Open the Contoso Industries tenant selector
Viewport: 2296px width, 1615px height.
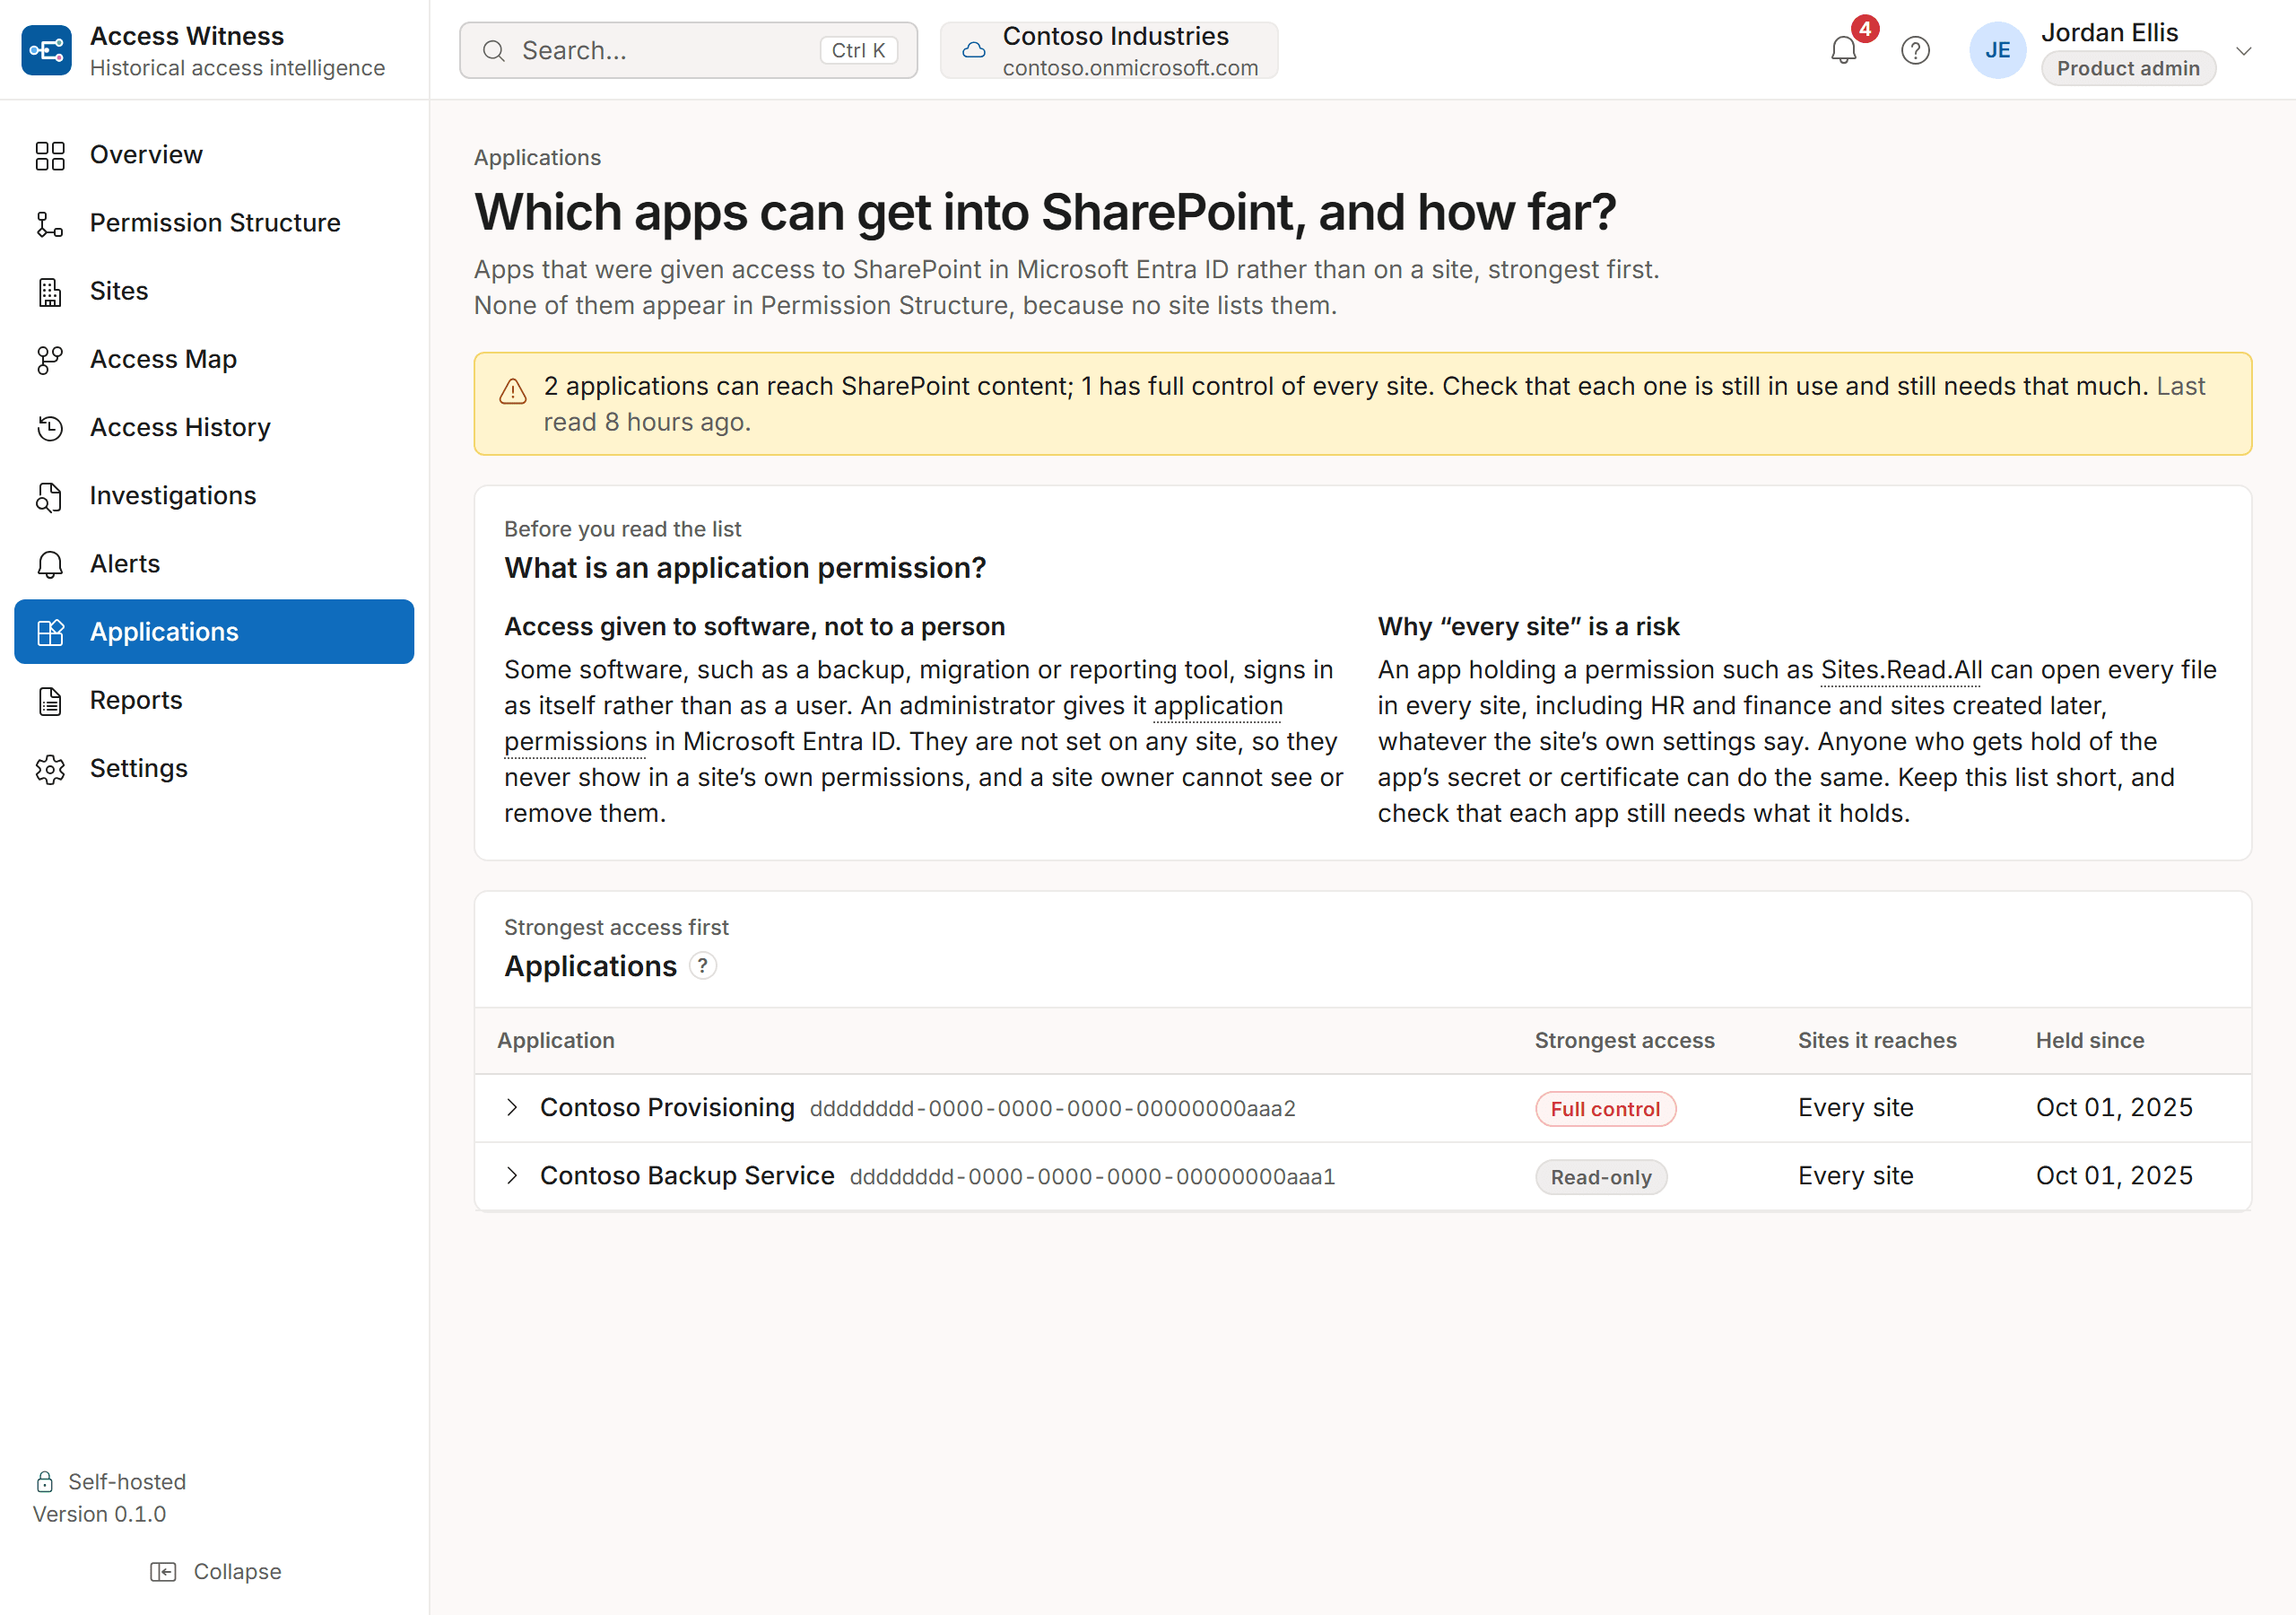[1109, 50]
